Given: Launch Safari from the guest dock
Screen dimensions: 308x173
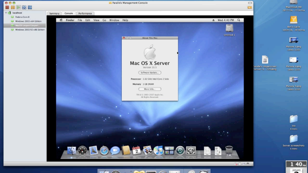Looking at the screenshot, I should [x=104, y=151].
